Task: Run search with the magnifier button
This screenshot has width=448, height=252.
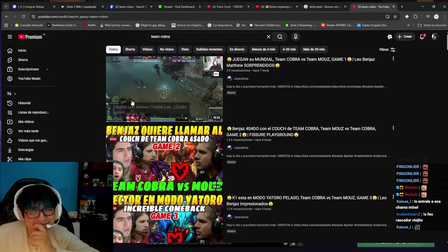Action: click(x=280, y=37)
